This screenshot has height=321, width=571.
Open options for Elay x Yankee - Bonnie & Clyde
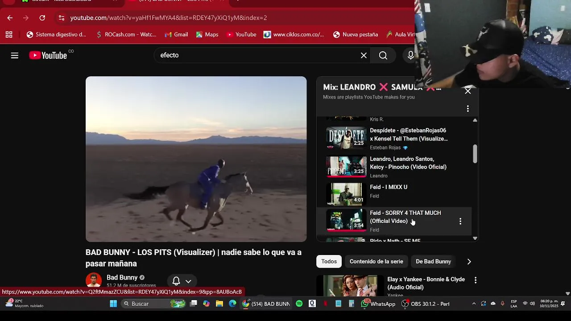click(476, 280)
